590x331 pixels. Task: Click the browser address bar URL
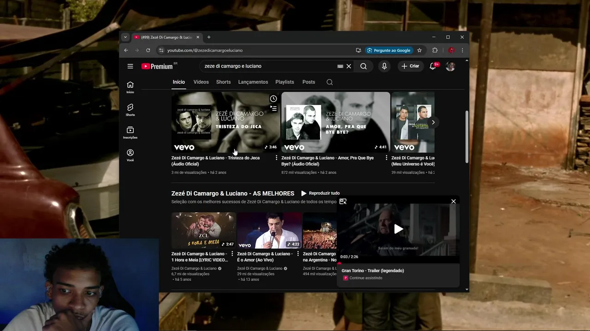pyautogui.click(x=205, y=50)
